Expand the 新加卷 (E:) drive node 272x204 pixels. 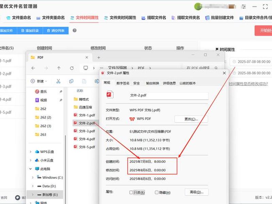pyautogui.click(x=33, y=194)
